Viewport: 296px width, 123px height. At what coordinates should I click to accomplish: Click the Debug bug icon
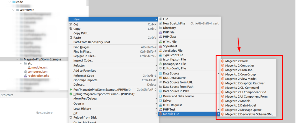click(71, 94)
